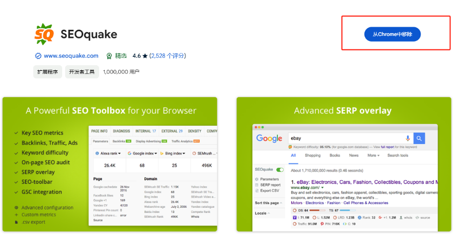The height and width of the screenshot is (234, 453).
Task: Select the Shopping search tab
Action: pos(313,155)
